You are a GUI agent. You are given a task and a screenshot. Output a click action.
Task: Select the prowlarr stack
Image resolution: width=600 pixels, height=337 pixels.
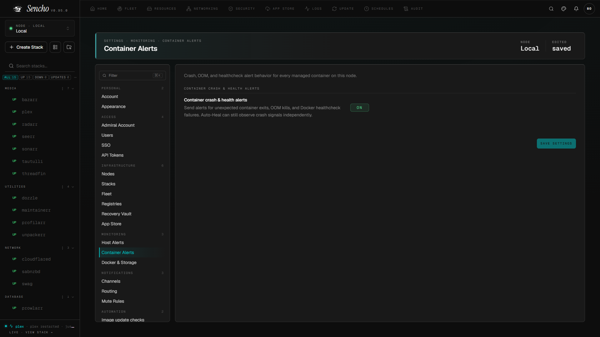point(40,308)
